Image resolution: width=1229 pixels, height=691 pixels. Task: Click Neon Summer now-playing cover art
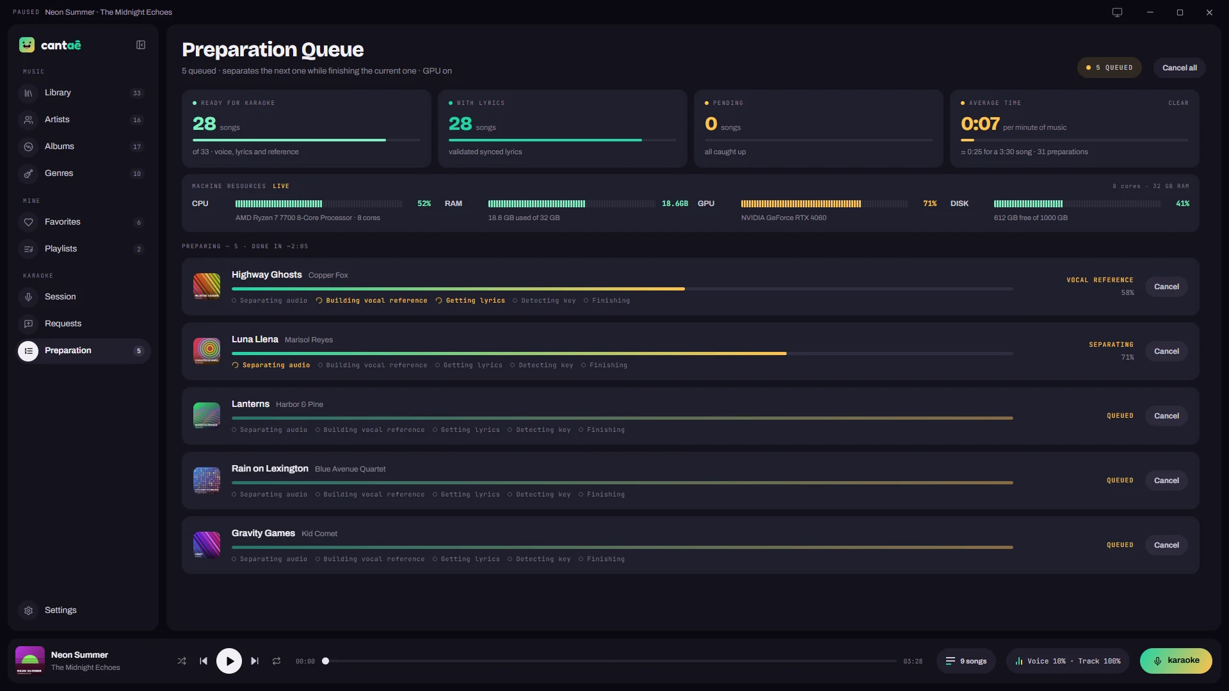[x=30, y=661]
